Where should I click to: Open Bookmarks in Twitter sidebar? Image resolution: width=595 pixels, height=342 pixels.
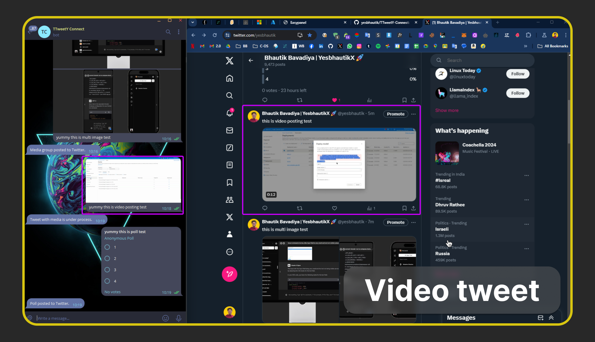click(x=229, y=182)
